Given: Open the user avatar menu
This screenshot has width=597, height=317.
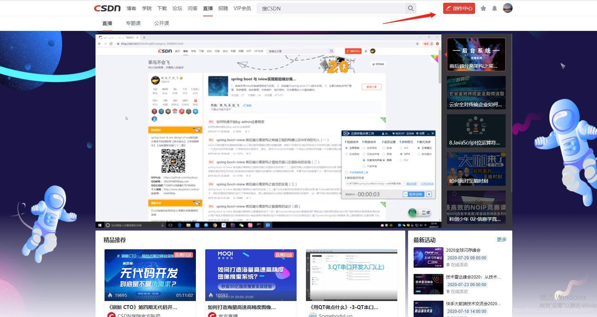Looking at the screenshot, I should pyautogui.click(x=508, y=8).
